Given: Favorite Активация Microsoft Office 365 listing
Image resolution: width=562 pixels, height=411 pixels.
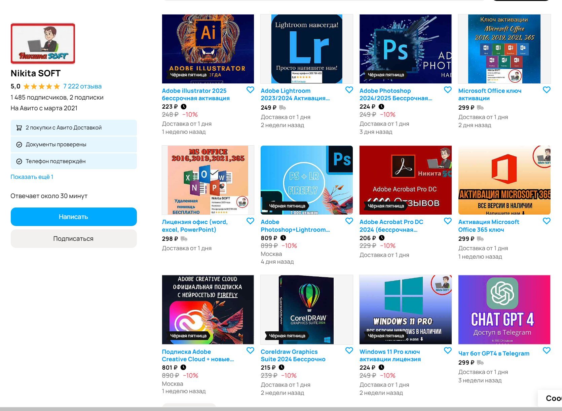Looking at the screenshot, I should pos(547,221).
